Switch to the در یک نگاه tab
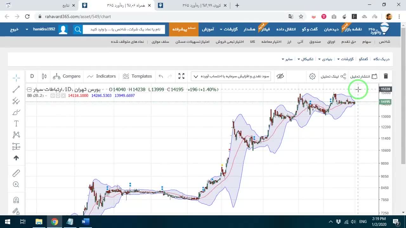Image resolution: width=406 pixels, height=228 pixels. click(x=381, y=59)
